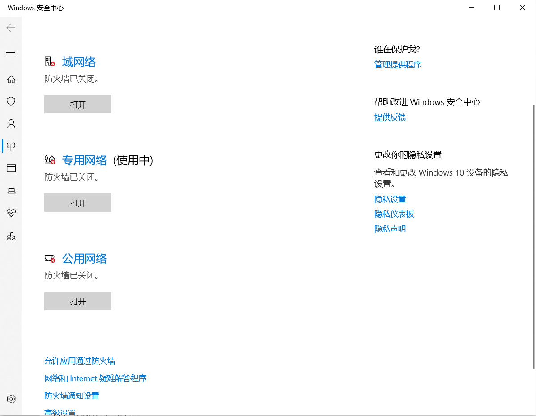536x416 pixels.
Task: Open 允许应用通过防火墙 link
Action: (x=80, y=361)
